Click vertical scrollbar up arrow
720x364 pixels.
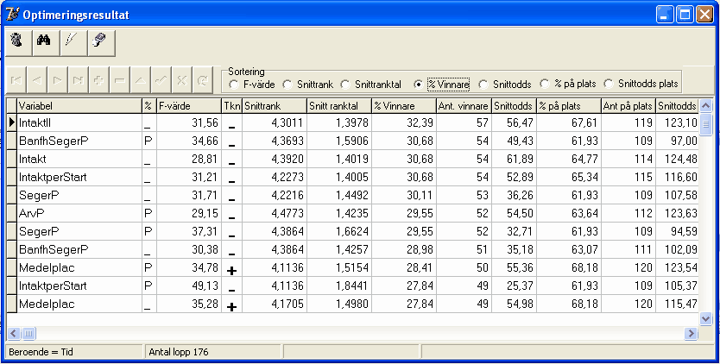coord(706,106)
